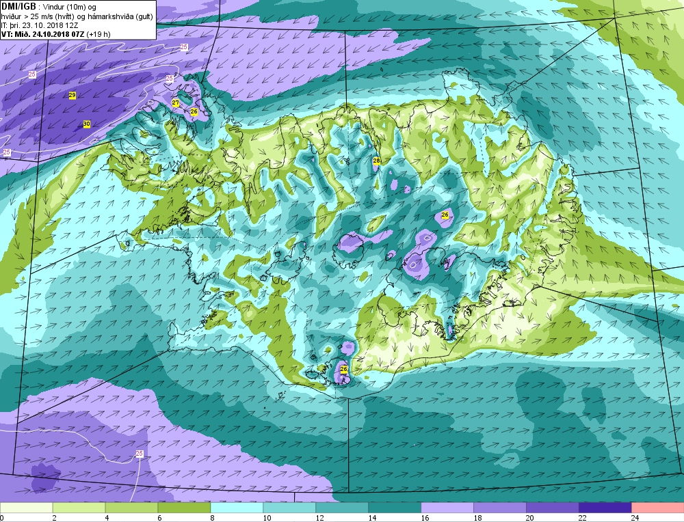Select the yellow 27 gust label

[175, 103]
